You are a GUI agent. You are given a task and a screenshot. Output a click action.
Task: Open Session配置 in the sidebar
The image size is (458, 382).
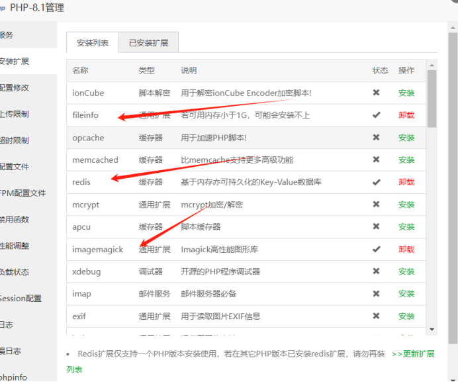[20, 298]
